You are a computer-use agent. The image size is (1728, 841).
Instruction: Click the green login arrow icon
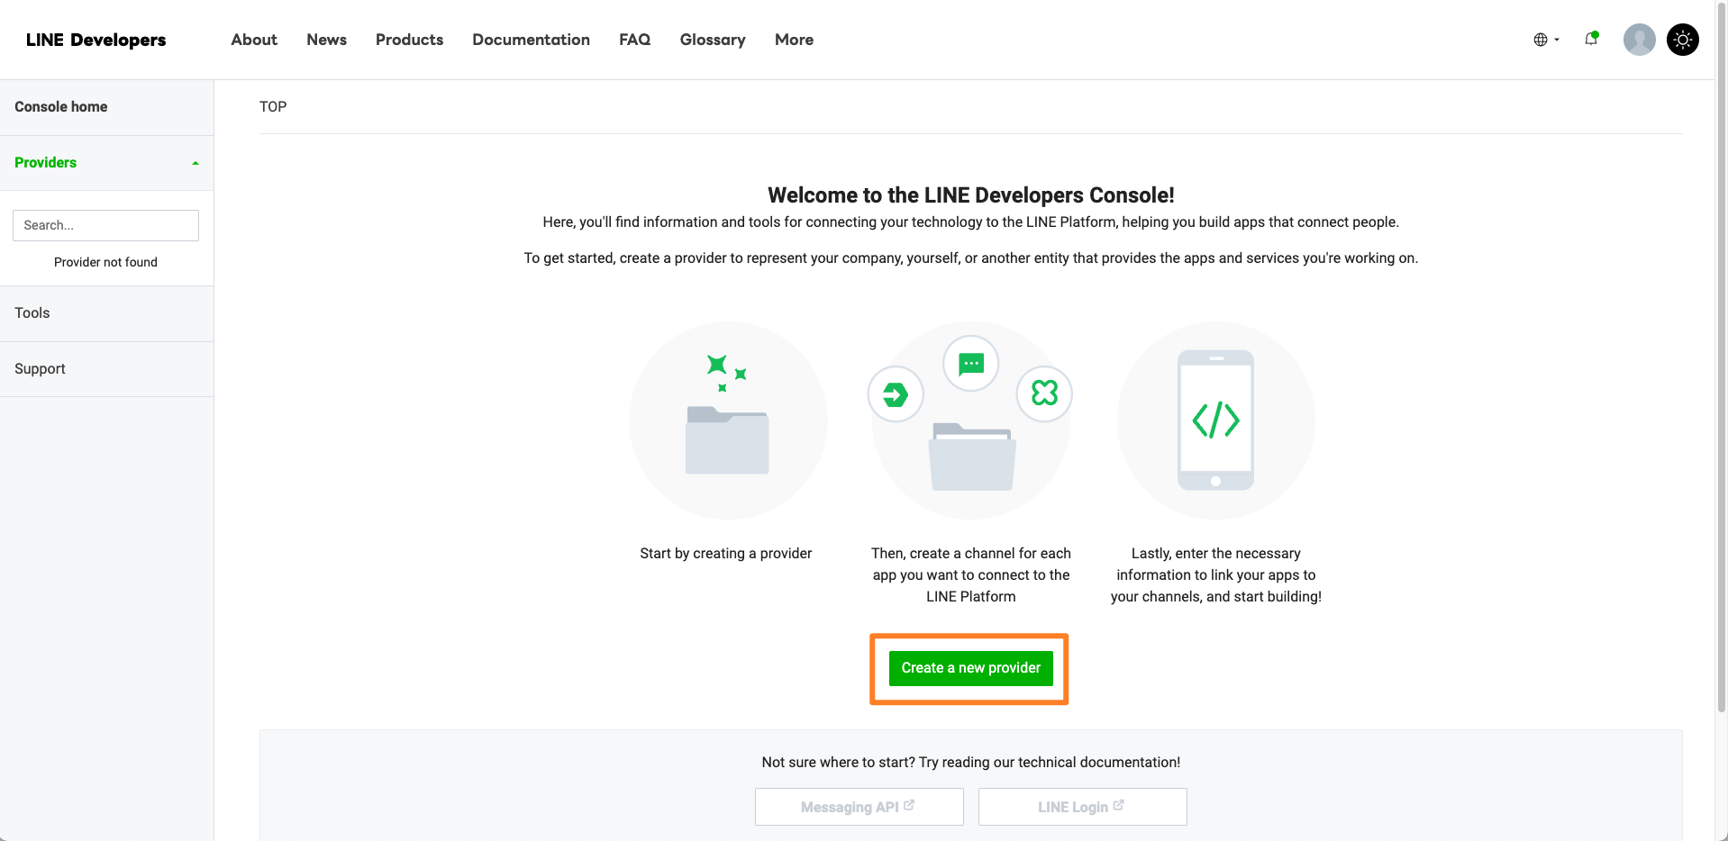coord(896,394)
